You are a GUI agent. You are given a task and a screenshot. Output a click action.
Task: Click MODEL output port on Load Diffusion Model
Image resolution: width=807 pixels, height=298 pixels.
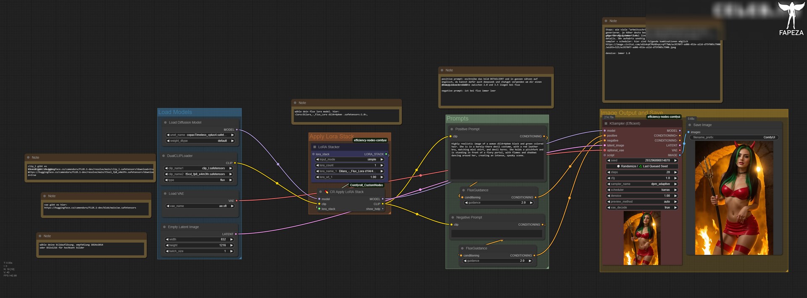click(237, 130)
